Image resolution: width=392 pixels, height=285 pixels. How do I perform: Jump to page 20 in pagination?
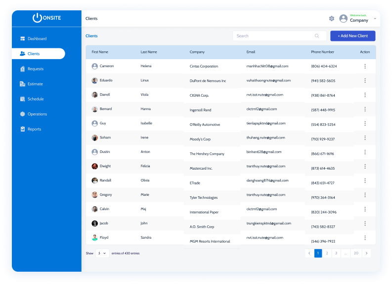[356, 253]
